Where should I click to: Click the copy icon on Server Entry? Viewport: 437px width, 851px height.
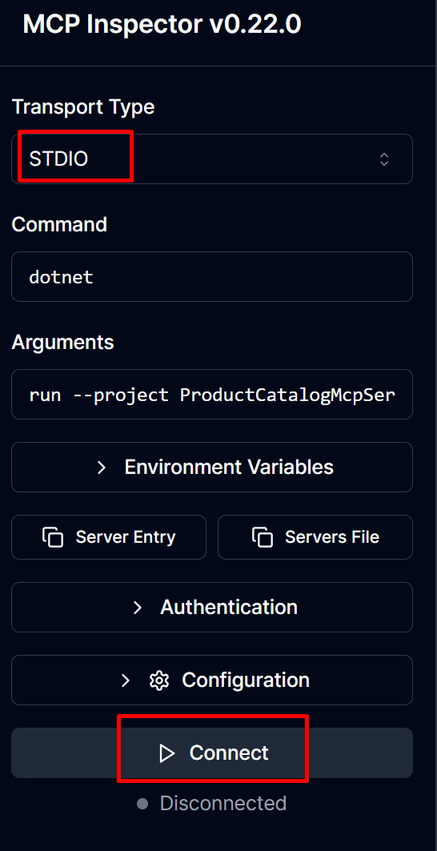pos(53,537)
